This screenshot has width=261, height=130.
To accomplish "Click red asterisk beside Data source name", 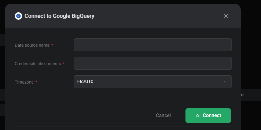I will (52, 45).
